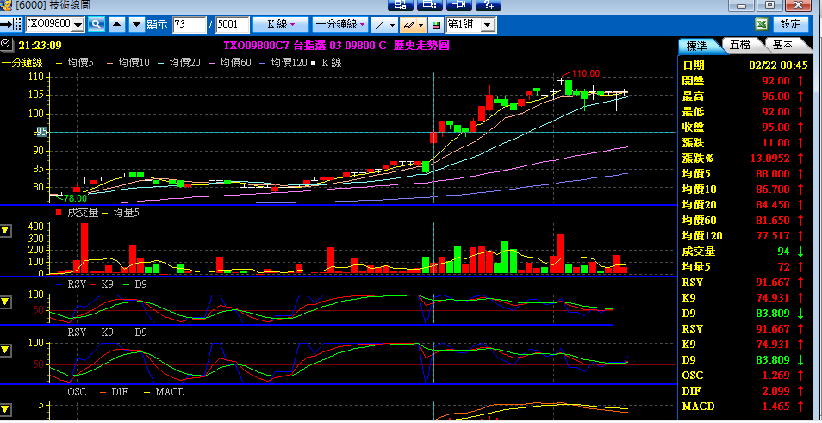Click the 日期 02/22 08:45 row
822x423 pixels.
(744, 65)
